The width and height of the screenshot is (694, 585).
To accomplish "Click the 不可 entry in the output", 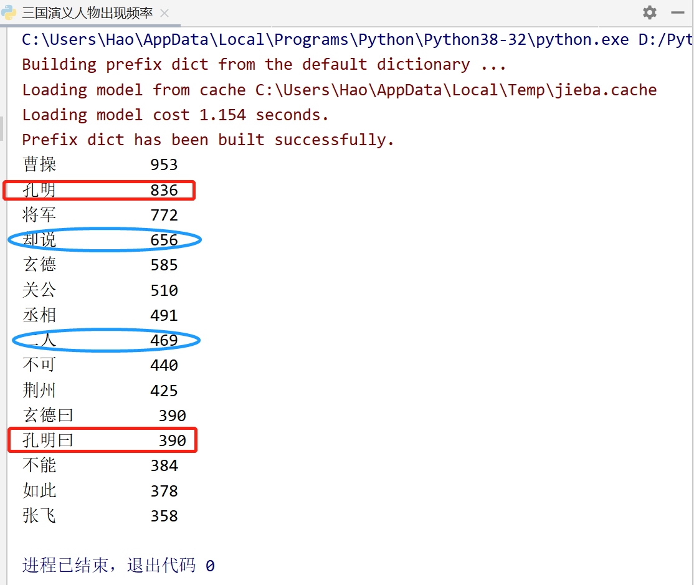I will tap(39, 365).
